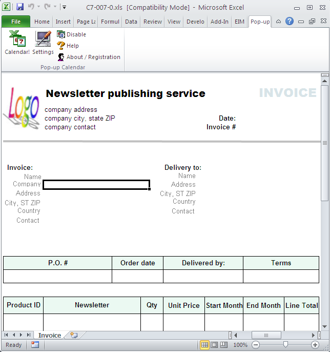The width and height of the screenshot is (330, 352).
Task: Click the 'P.O. #' header cell
Action: (x=57, y=263)
